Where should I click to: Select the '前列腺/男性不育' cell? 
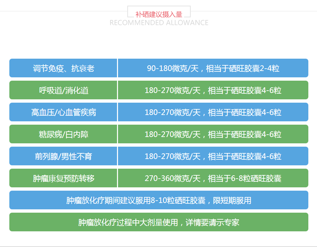63,156
